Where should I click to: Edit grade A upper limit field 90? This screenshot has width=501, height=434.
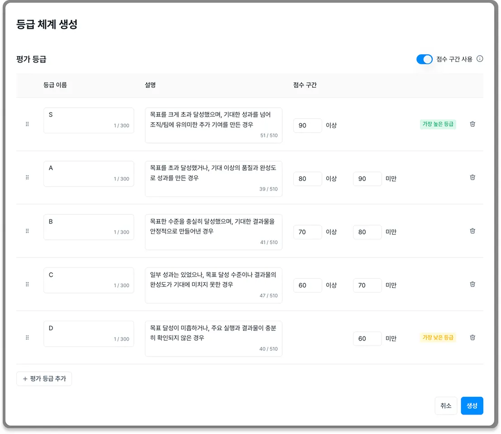pyautogui.click(x=367, y=179)
